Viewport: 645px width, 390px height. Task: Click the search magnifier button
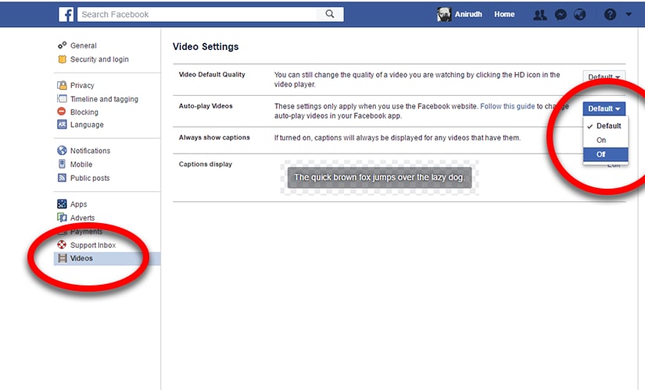pos(330,14)
